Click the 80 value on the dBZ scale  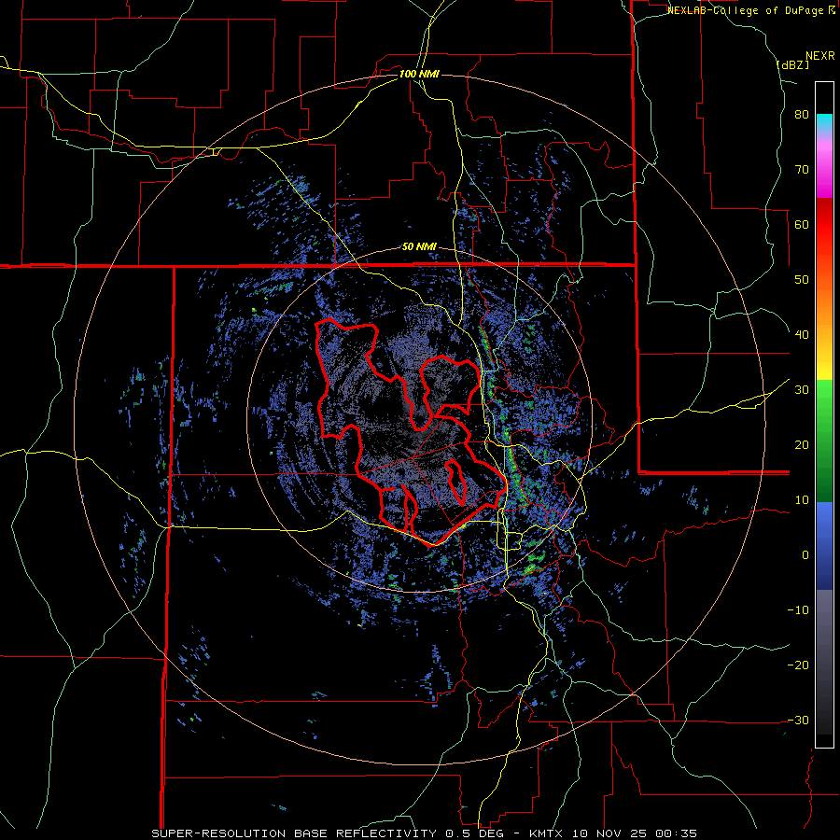[802, 115]
